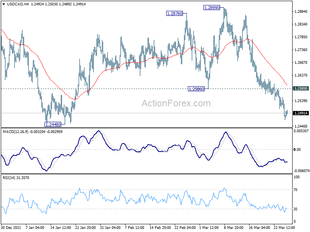Viewport: 310px width, 232px height.
Task: Click the RSI(14) 31.3570 indicator label
Action: click(16, 178)
